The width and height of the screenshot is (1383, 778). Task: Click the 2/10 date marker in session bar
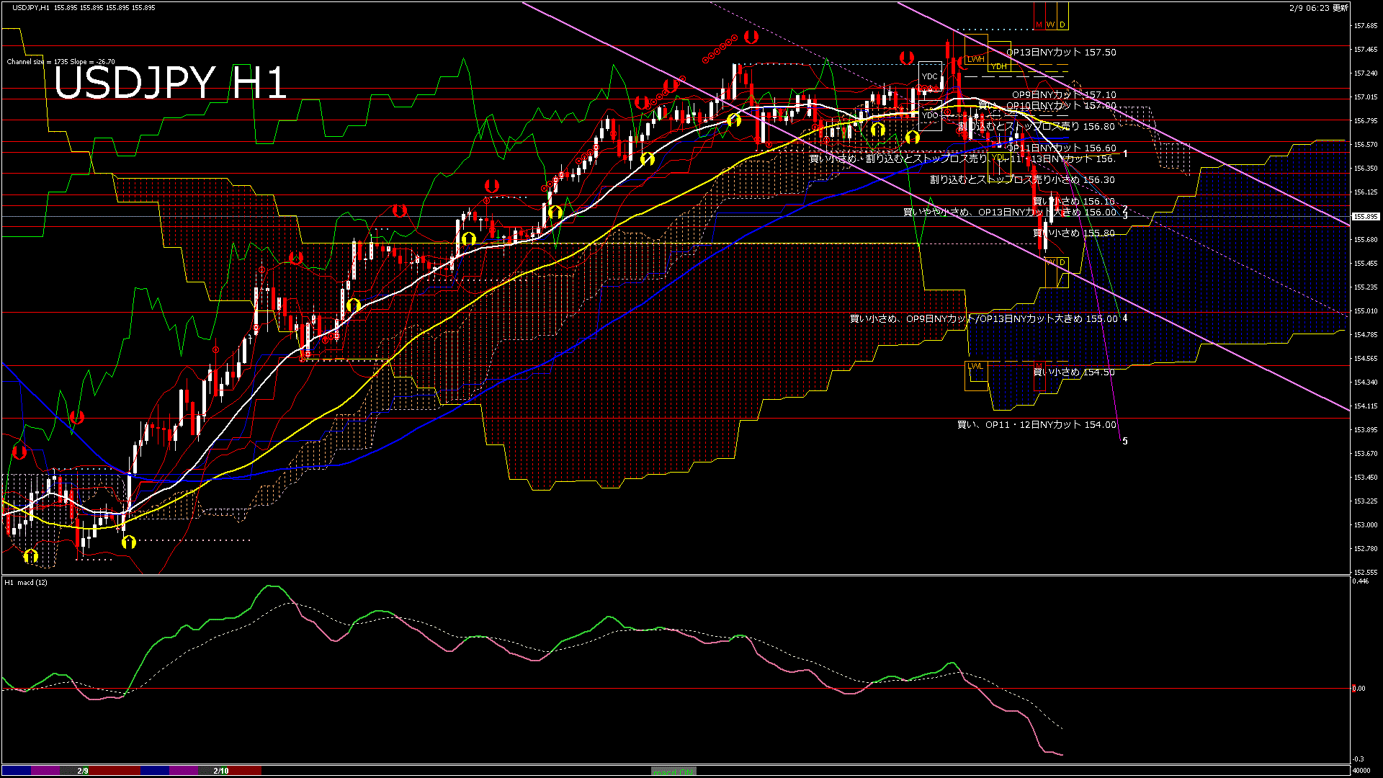[220, 771]
